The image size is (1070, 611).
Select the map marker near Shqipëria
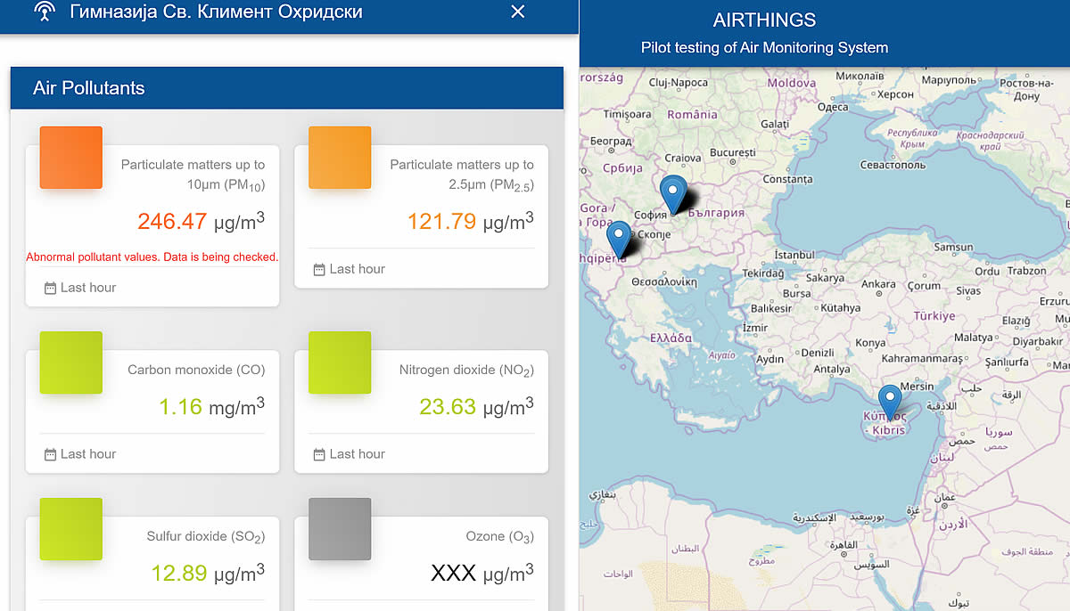coord(619,240)
